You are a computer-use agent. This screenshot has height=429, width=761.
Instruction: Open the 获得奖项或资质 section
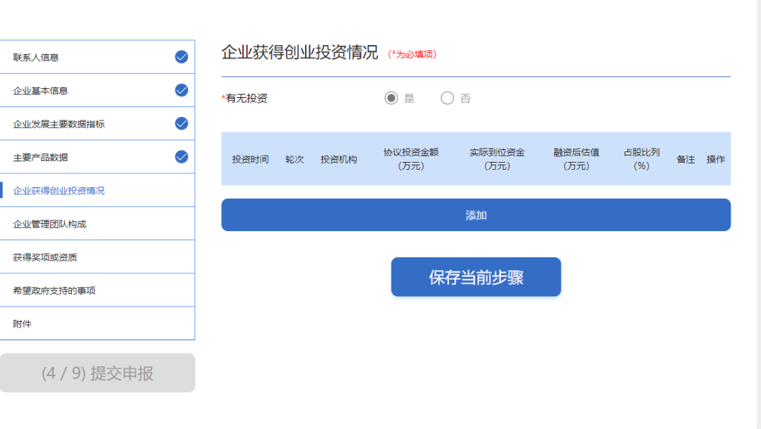point(45,257)
